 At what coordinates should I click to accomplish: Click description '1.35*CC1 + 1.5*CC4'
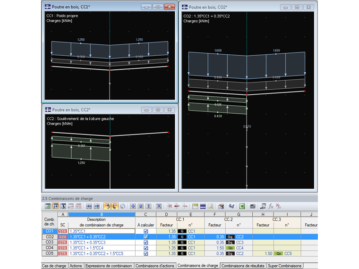pos(102,248)
